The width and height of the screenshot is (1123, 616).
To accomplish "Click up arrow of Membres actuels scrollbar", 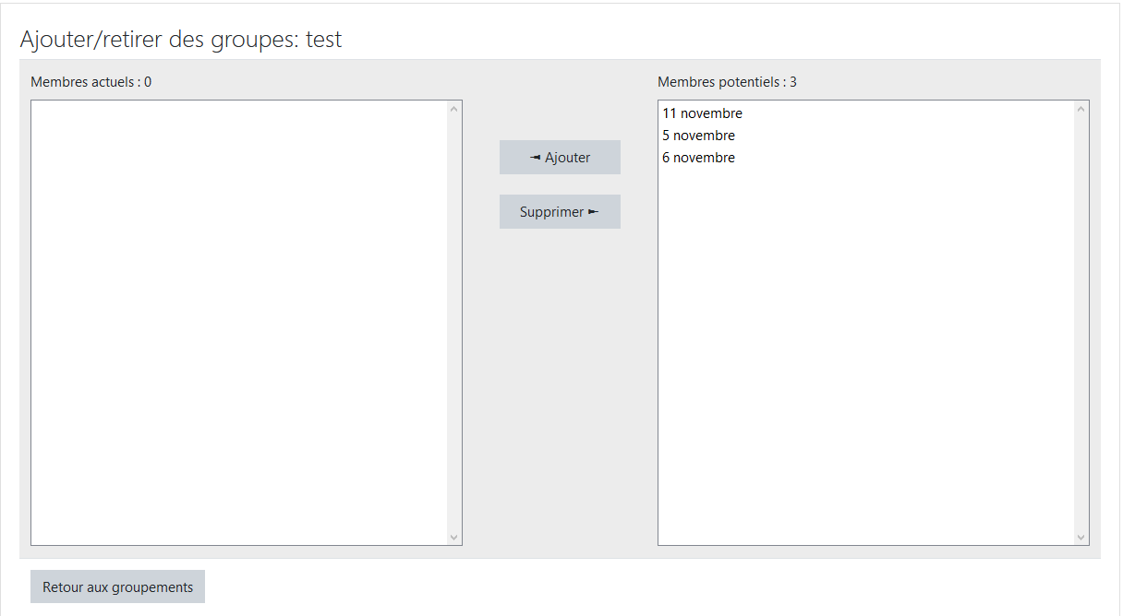I will (x=453, y=109).
